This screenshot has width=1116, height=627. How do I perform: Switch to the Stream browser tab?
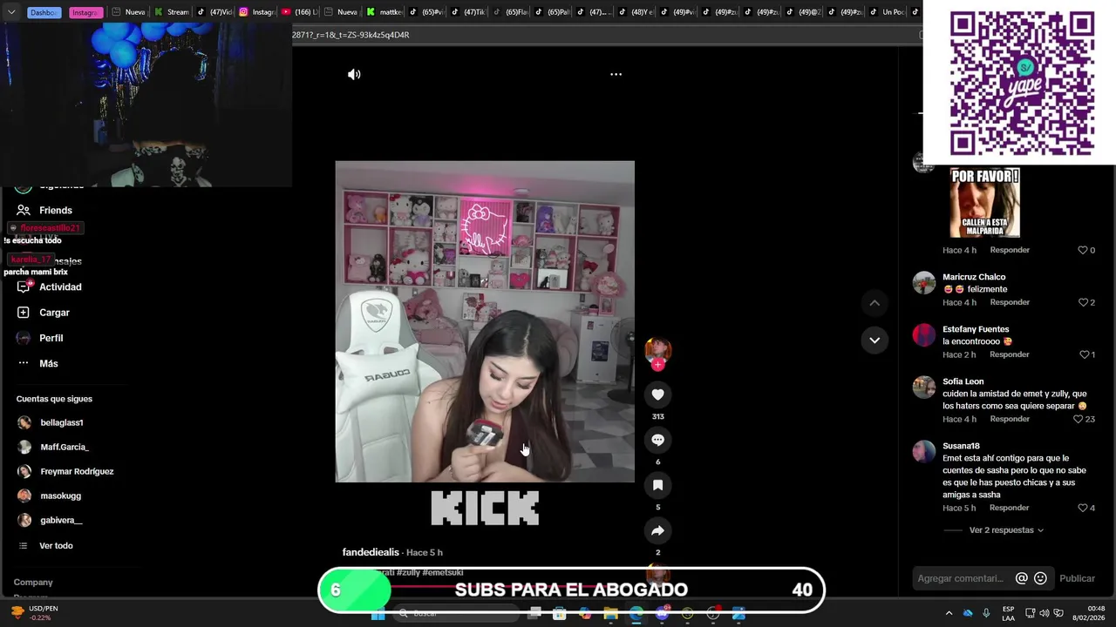[x=172, y=12]
